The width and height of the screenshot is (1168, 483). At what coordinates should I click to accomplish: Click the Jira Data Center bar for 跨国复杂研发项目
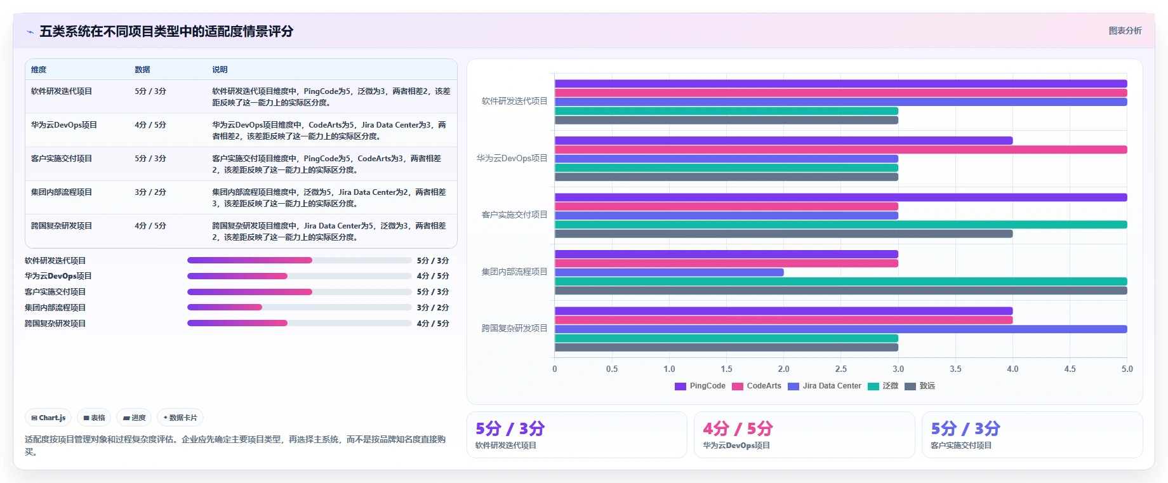click(841, 329)
